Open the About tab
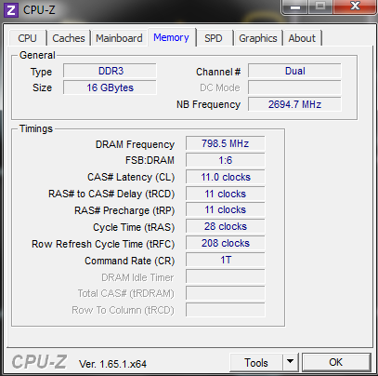The height and width of the screenshot is (376, 378). pyautogui.click(x=302, y=38)
